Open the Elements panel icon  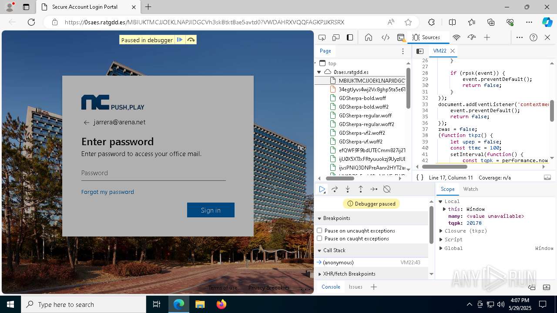[385, 37]
